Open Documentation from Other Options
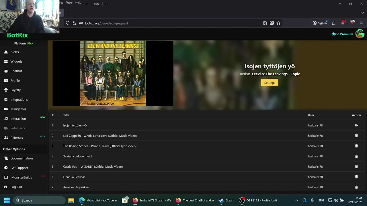367x206 pixels. (x=22, y=158)
